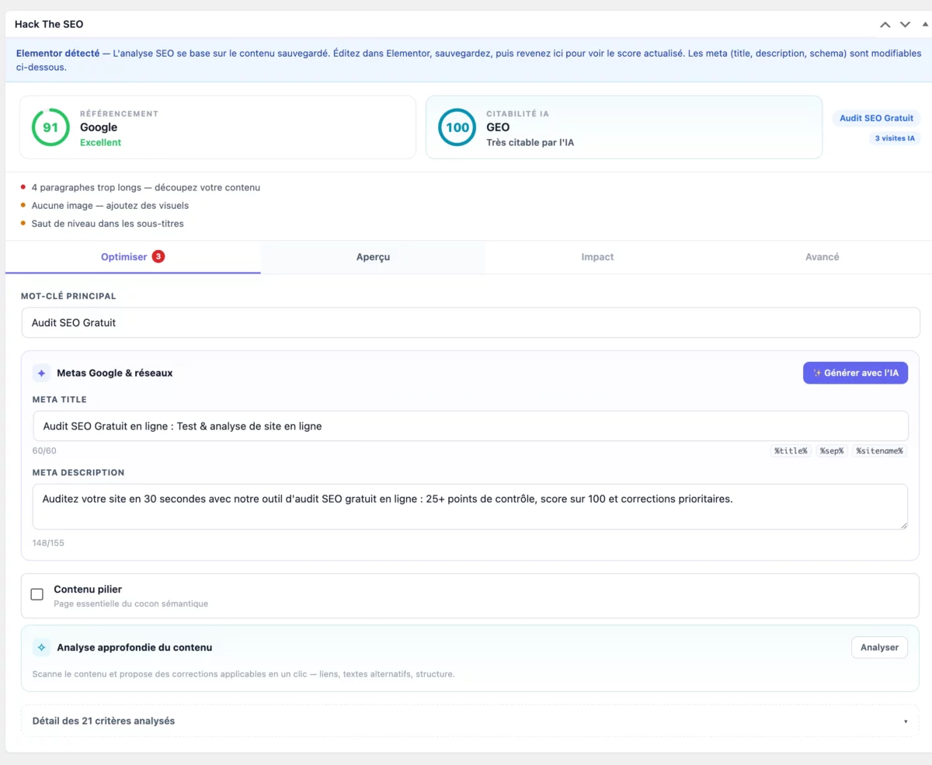Viewport: 932px width, 765px height.
Task: Insert the %sitename% variable tag
Action: click(x=880, y=450)
